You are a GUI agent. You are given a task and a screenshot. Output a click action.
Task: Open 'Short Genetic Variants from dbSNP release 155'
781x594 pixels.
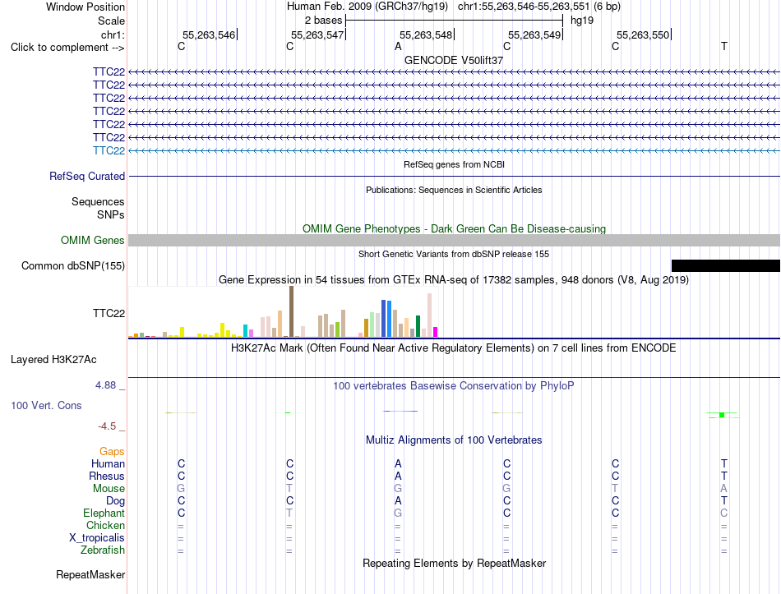click(x=454, y=254)
